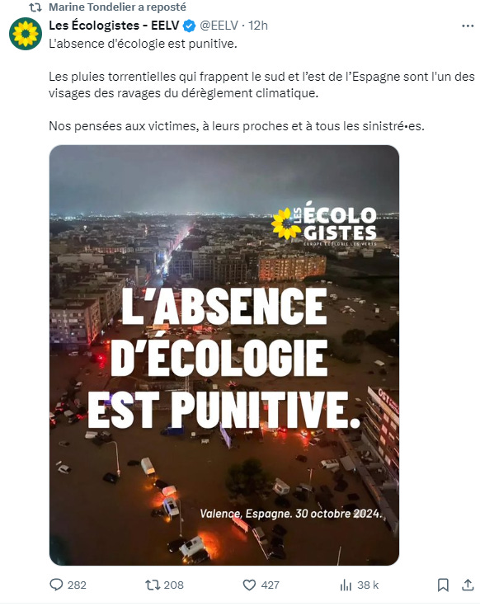Click the blue verified badge
The width and height of the screenshot is (480, 611).
pos(190,26)
